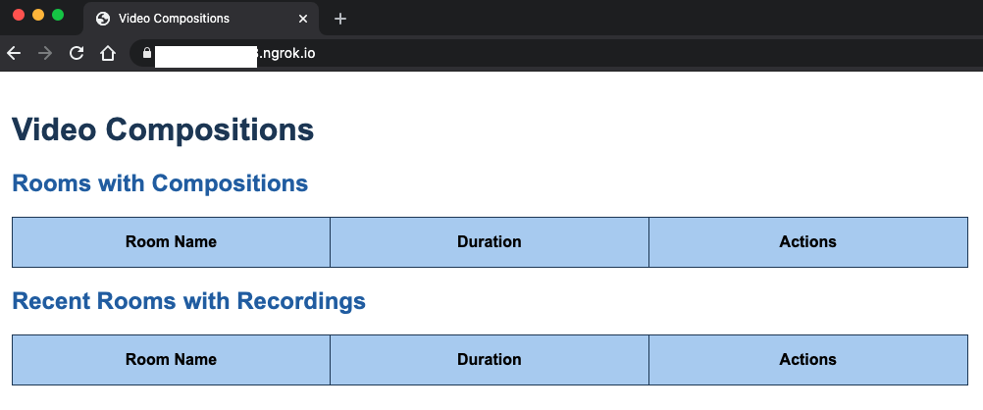Viewport: 983px width, 410px height.
Task: Click the green maximize window button
Action: click(x=58, y=16)
